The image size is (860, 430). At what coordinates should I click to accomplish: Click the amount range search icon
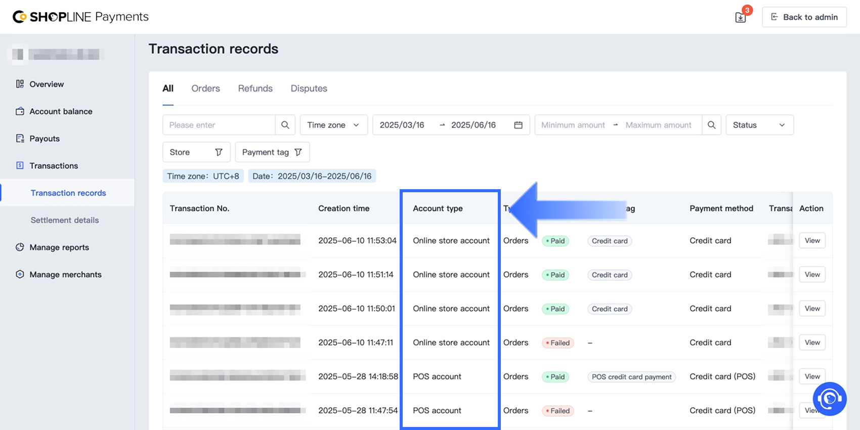(711, 125)
